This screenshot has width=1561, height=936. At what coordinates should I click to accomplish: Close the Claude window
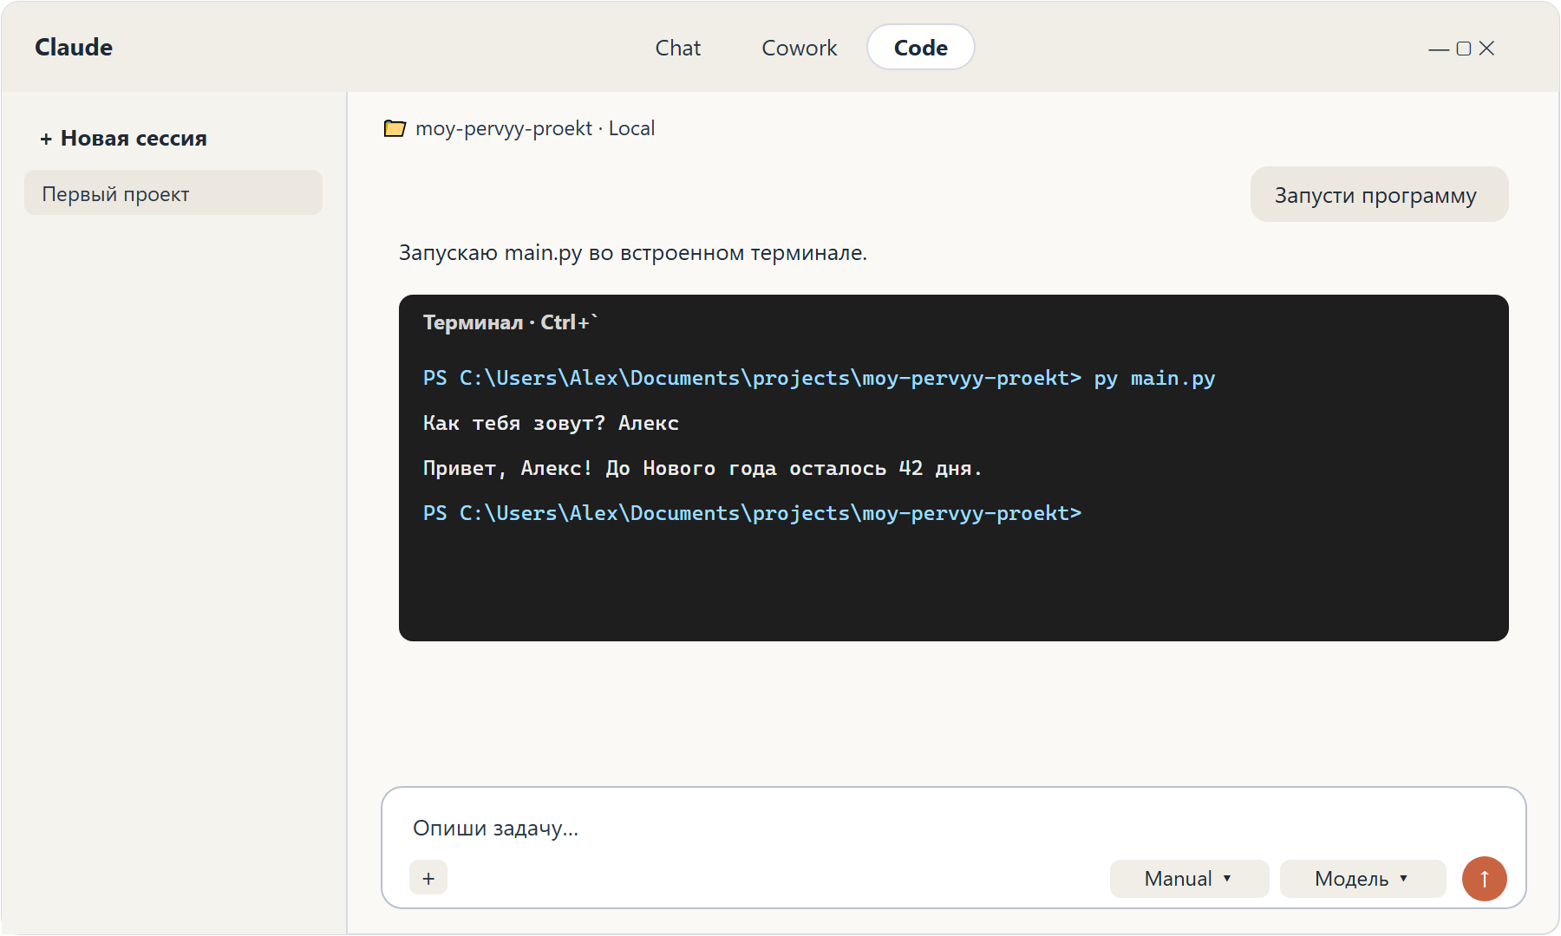point(1487,49)
